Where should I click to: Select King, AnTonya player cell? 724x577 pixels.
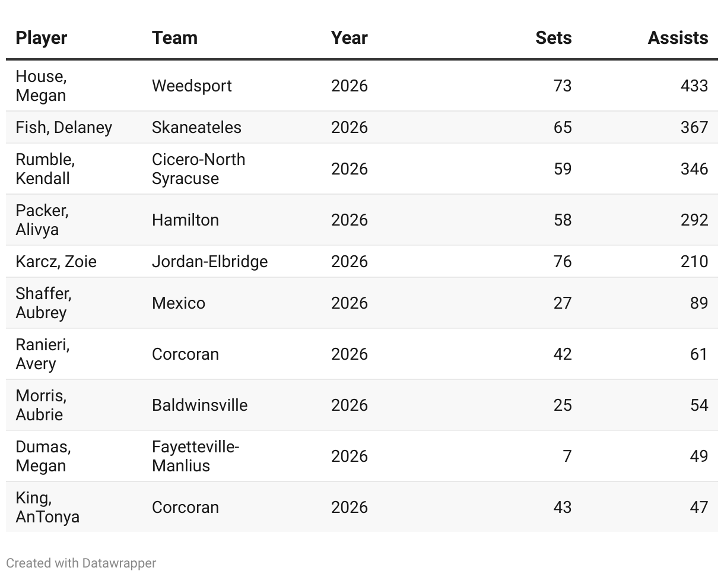point(47,508)
